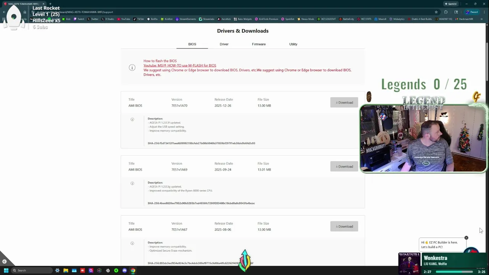Screen dimensions: 489x275
Task: Open the red app icon on taskbar
Action: [x=83, y=270]
